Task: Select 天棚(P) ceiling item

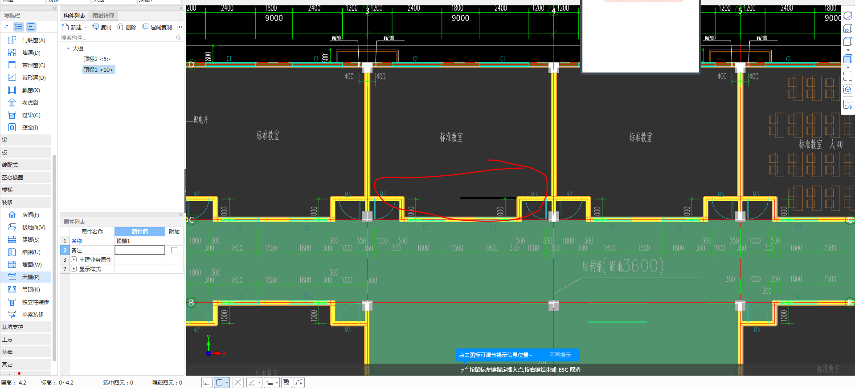Action: pyautogui.click(x=26, y=277)
